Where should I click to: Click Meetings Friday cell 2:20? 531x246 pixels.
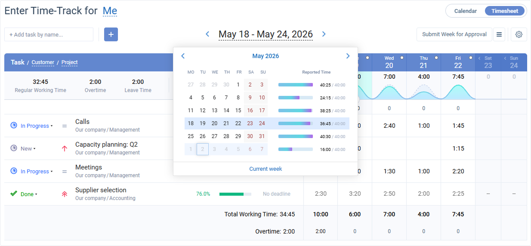pos(458,171)
